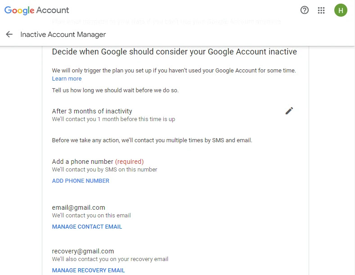Click the red (required) label
This screenshot has height=275, width=355.
(129, 162)
